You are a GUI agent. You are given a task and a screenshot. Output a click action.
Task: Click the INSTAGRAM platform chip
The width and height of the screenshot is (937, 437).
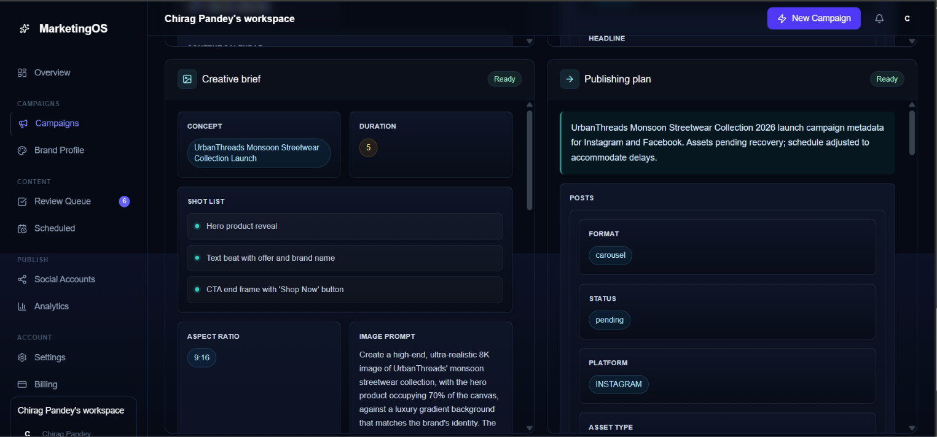[618, 384]
